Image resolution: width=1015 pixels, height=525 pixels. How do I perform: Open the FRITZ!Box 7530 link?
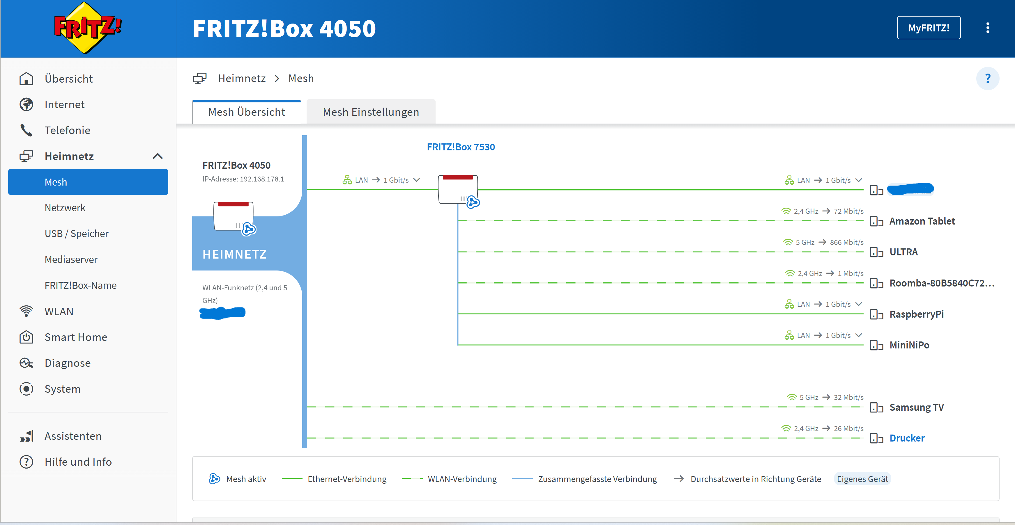tap(461, 147)
